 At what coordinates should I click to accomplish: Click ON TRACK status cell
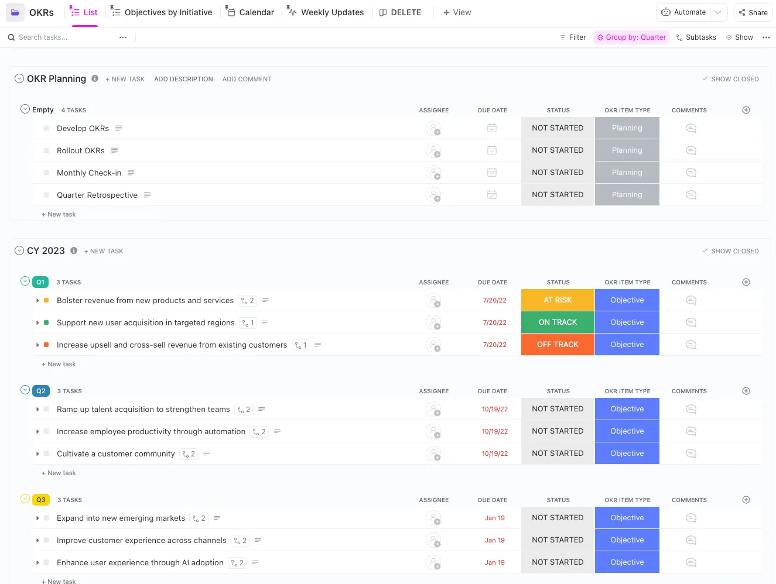(558, 322)
